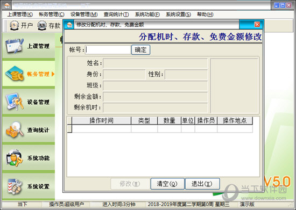Click the 类型 column header
The height and width of the screenshot is (210, 296).
(144, 120)
